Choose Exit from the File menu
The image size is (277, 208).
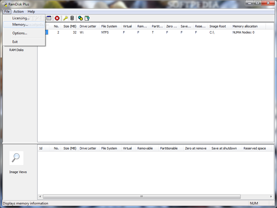[24, 42]
